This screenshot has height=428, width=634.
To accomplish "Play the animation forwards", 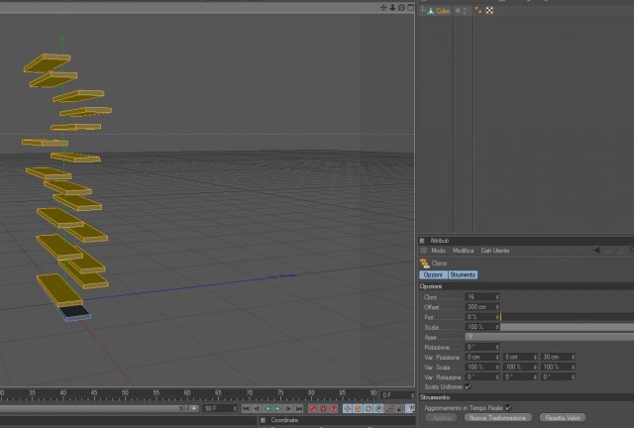I will coord(277,408).
